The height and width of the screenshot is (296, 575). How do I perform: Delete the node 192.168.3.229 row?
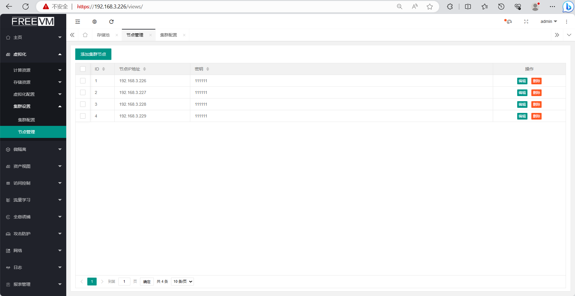(x=536, y=116)
